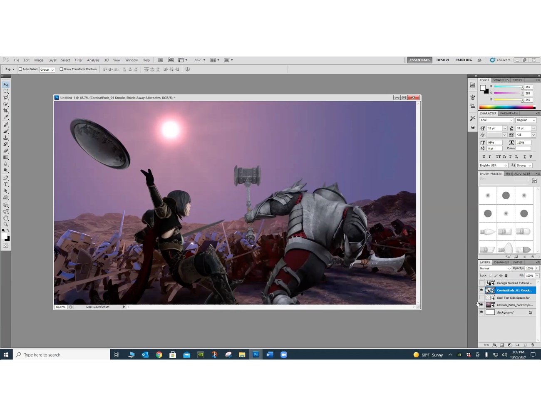
Task: Switch to the Painting workspace
Action: [464, 60]
